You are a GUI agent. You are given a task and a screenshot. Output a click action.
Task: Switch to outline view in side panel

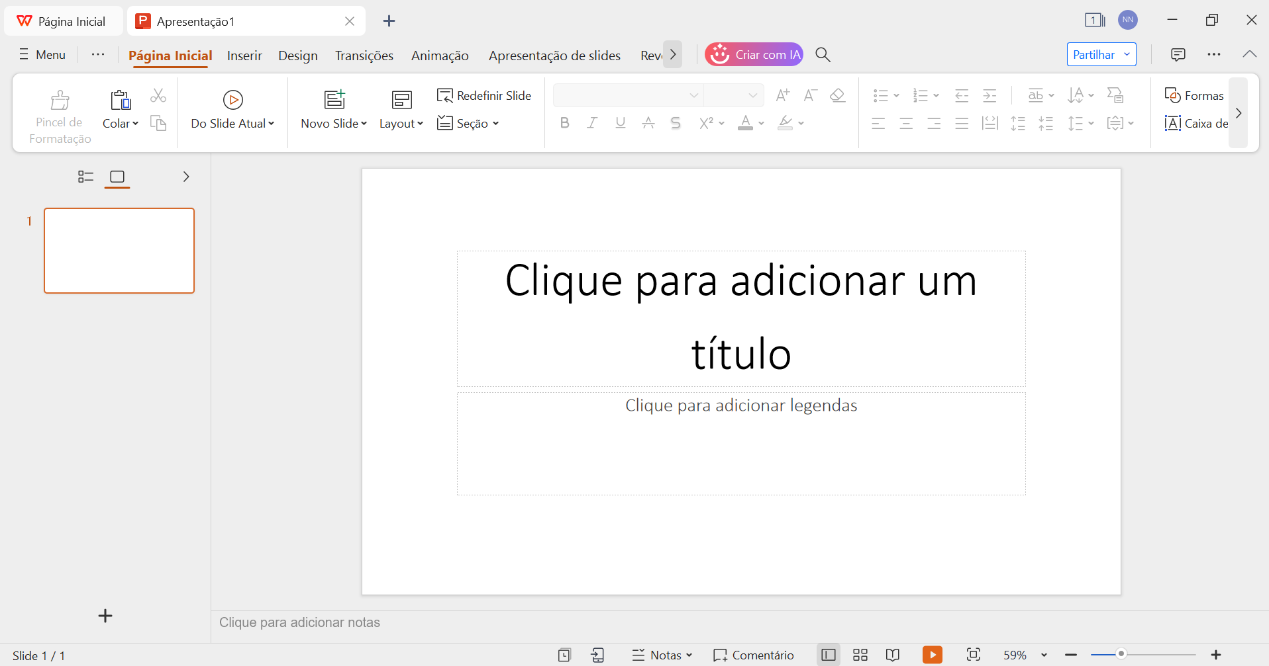tap(85, 177)
